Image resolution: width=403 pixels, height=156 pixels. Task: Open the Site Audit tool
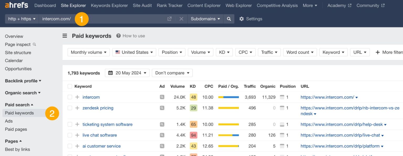[142, 5]
